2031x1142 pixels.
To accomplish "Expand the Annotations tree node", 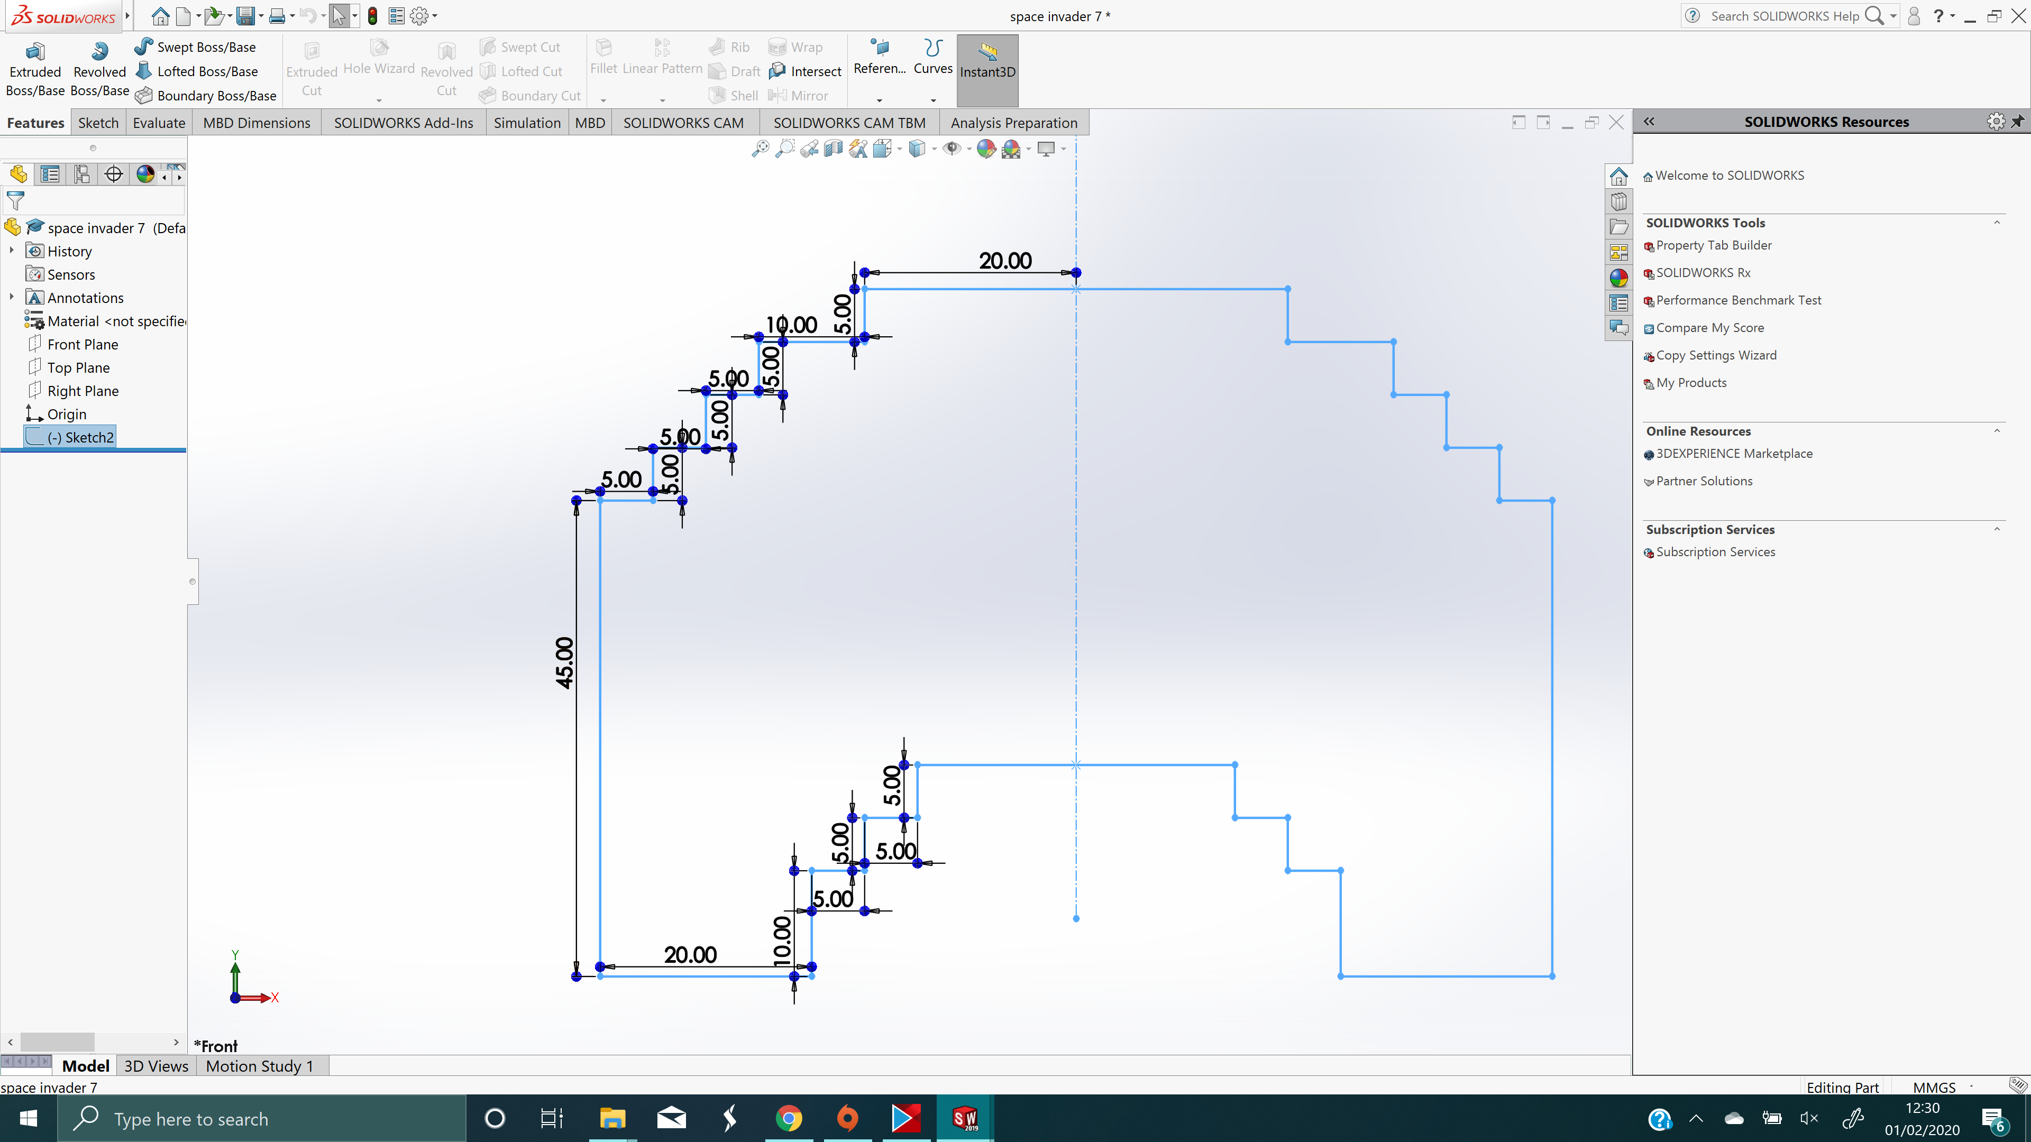I will coord(11,297).
